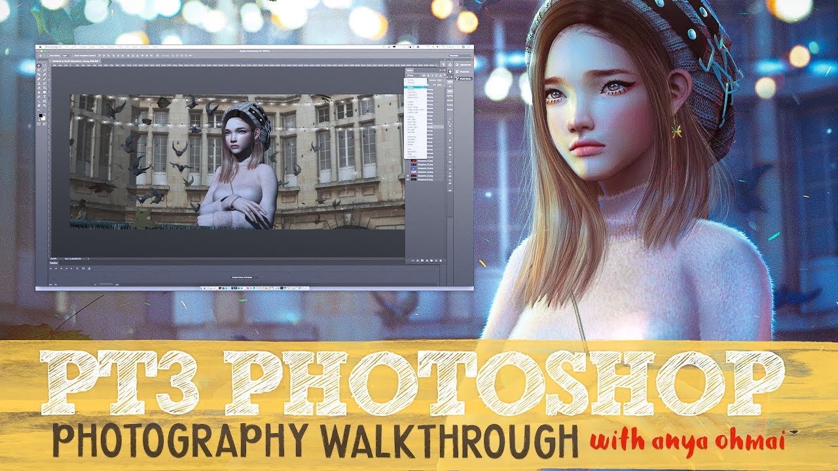Toggle Show Transform Controls checkbox

[x=73, y=56]
